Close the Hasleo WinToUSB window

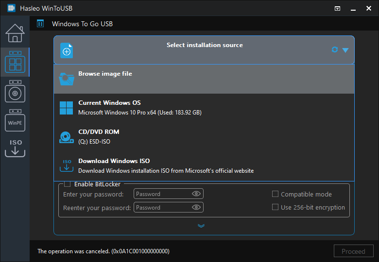point(369,8)
